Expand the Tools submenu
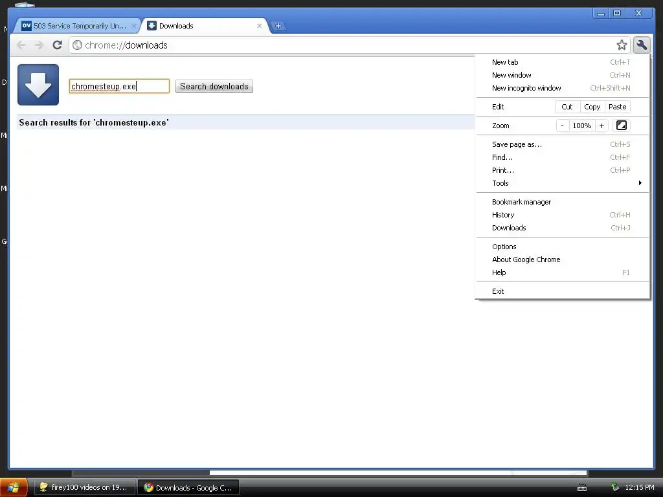The height and width of the screenshot is (497, 663). pos(562,183)
